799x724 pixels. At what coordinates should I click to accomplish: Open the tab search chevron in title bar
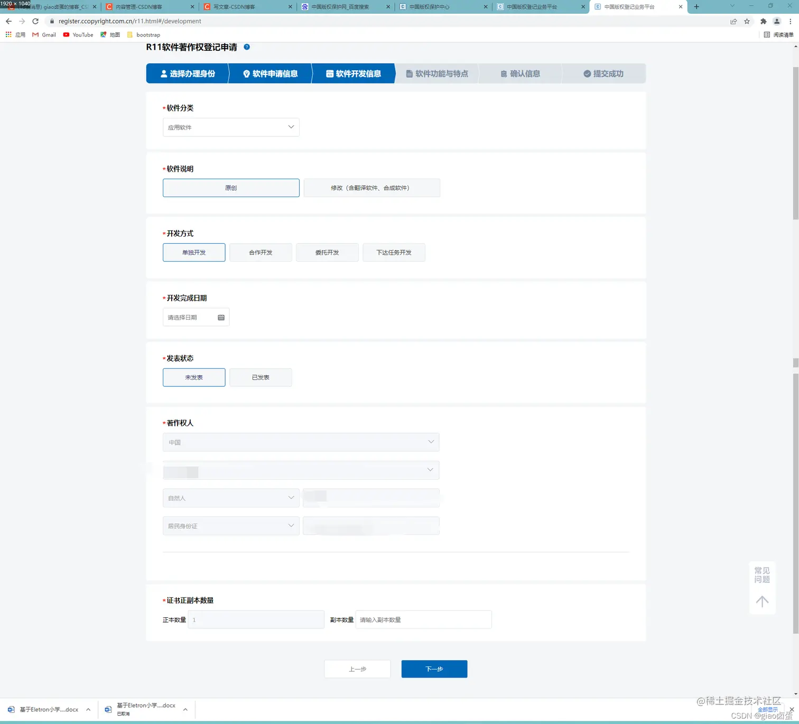(732, 6)
